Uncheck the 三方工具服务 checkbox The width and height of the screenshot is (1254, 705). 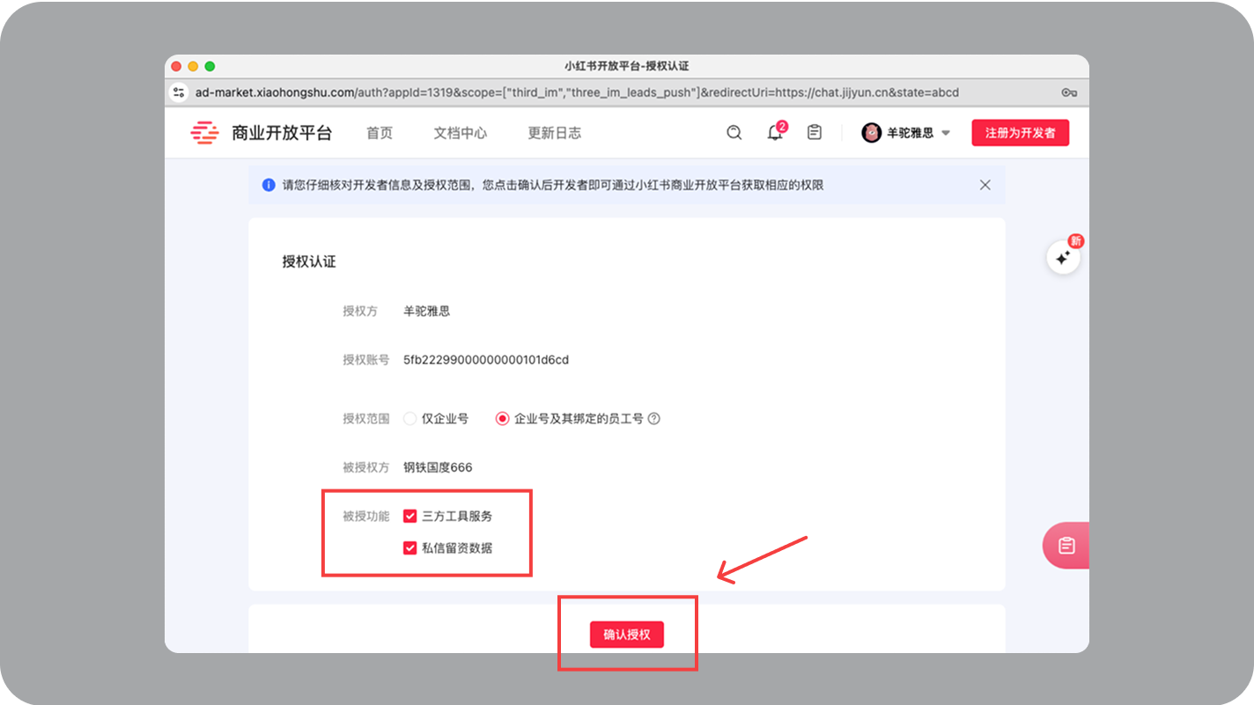point(409,516)
